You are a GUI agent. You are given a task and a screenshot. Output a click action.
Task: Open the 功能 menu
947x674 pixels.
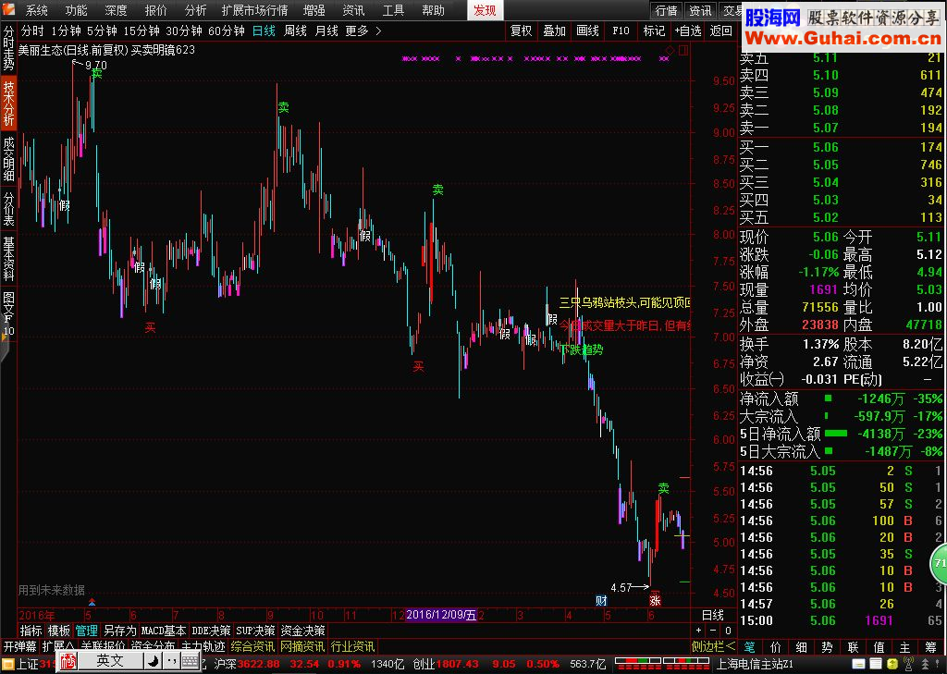tap(76, 10)
